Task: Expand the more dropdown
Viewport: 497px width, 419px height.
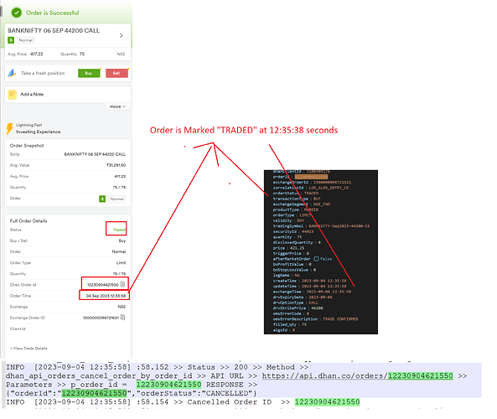Action: tap(117, 106)
